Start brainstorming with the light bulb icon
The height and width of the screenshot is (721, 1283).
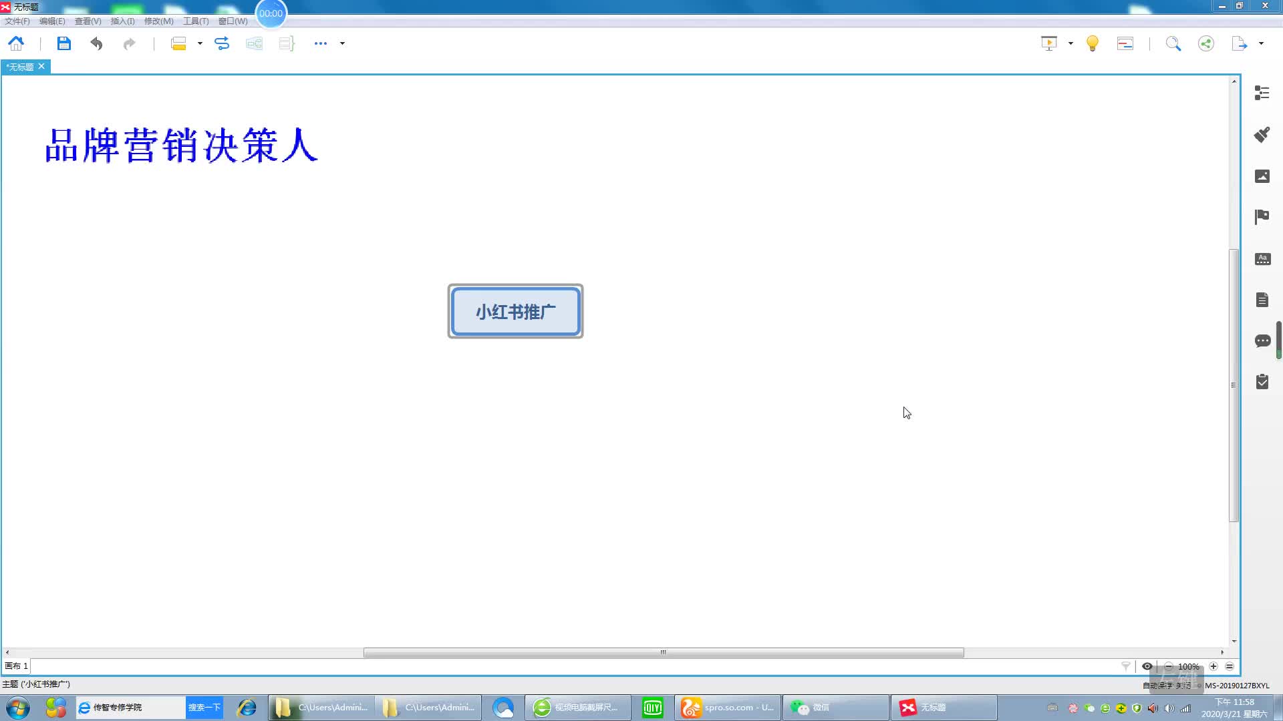point(1093,43)
